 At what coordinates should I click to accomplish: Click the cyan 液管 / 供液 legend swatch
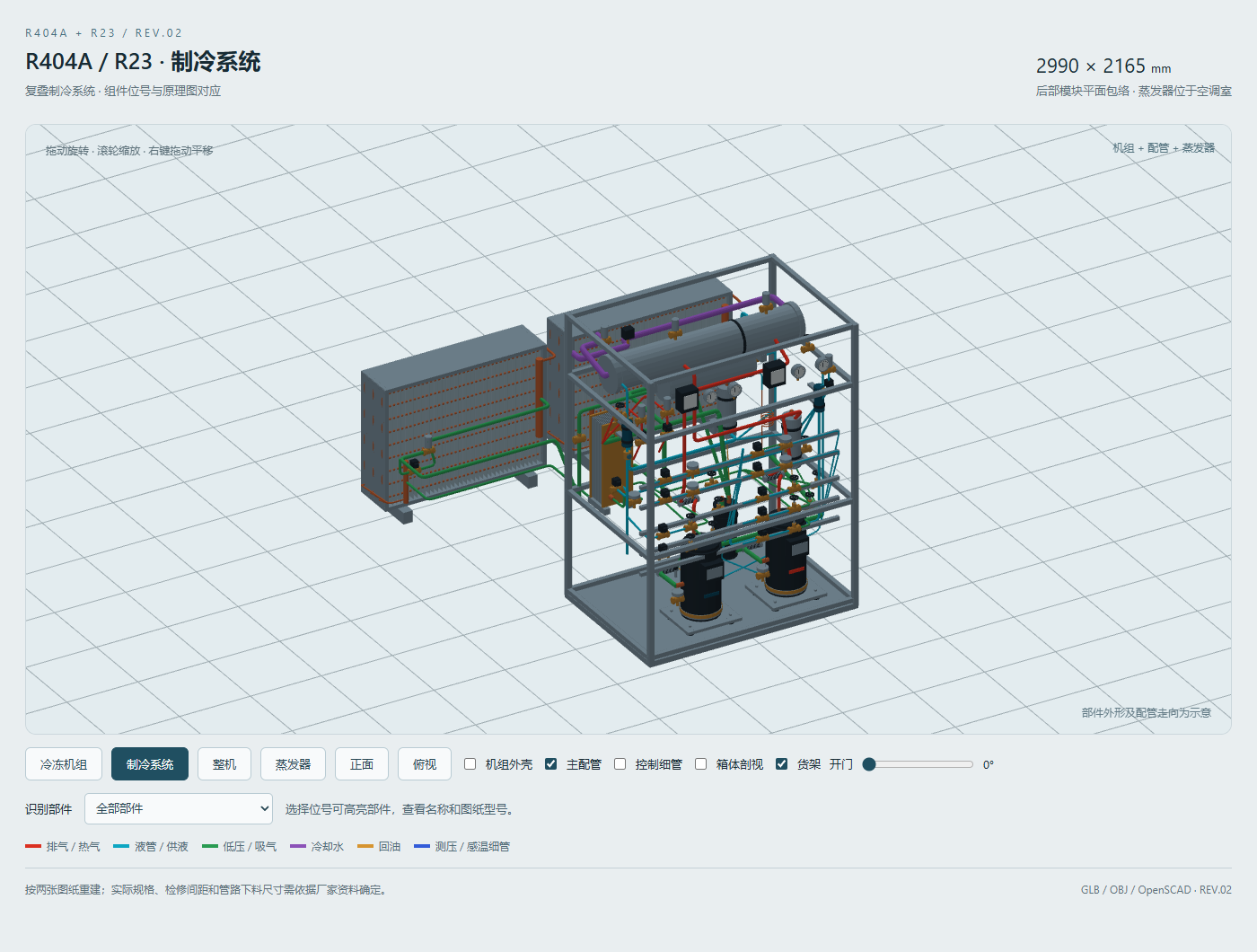pos(121,846)
